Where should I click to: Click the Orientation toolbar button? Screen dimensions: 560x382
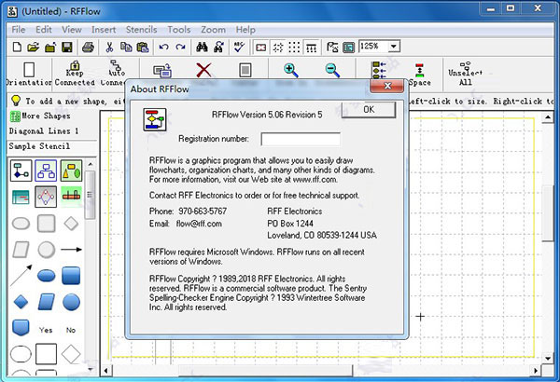(x=29, y=74)
